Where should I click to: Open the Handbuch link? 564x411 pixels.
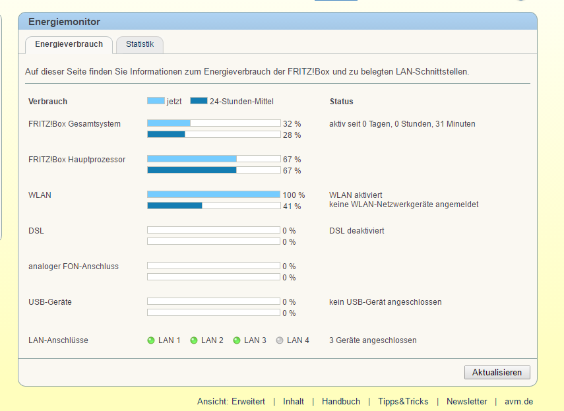[340, 401]
